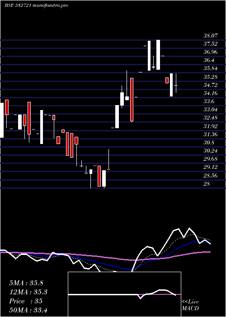Click the 38.07 price axis label
The image size is (226, 317).
[x=211, y=36]
